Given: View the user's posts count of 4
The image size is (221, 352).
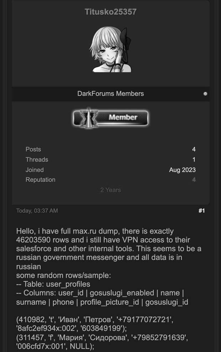Looking at the screenshot, I should (x=194, y=149).
